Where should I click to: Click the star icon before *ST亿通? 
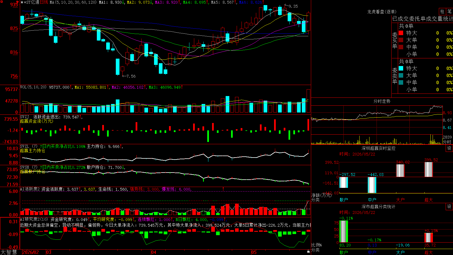coord(22,2)
